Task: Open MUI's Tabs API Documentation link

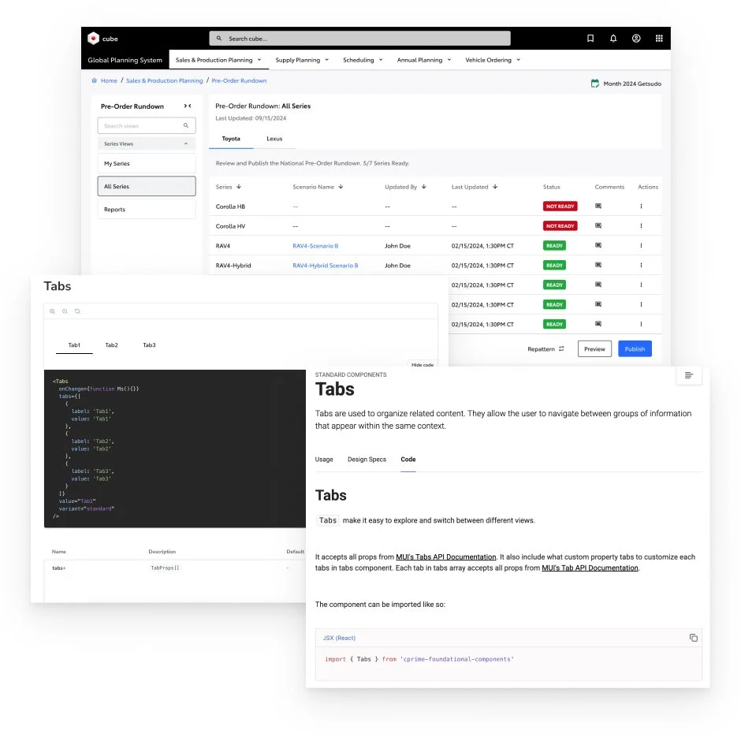Action: tap(445, 557)
